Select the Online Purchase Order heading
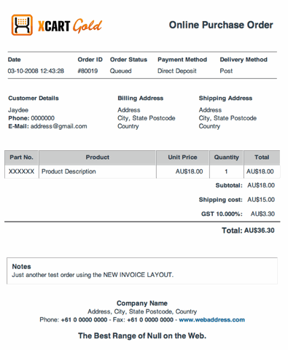The width and height of the screenshot is (288, 350). point(221,25)
